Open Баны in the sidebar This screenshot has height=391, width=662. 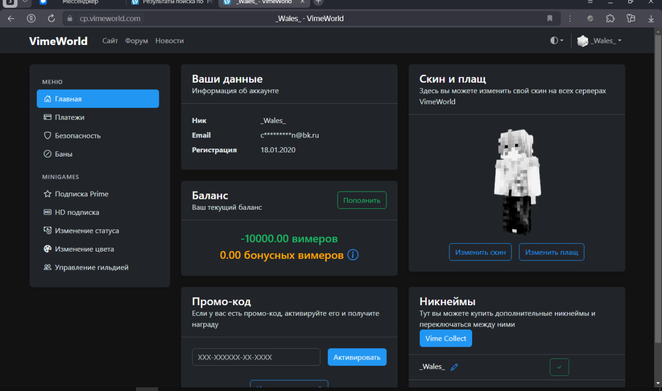coord(98,154)
